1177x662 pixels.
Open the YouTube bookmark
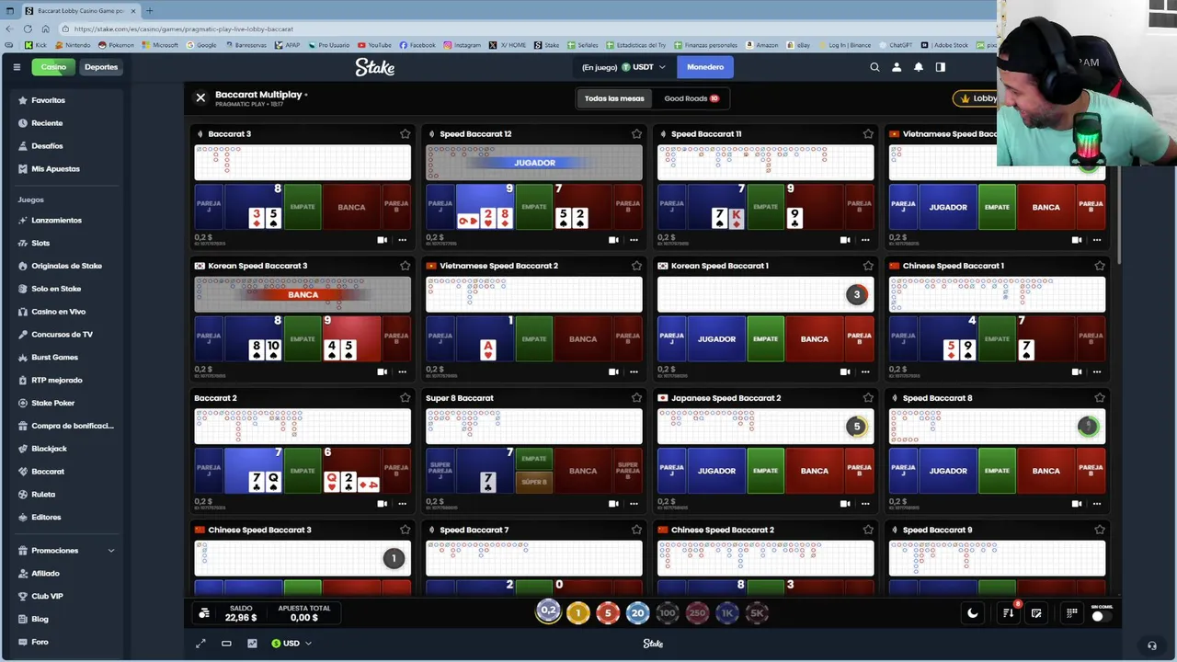(374, 45)
